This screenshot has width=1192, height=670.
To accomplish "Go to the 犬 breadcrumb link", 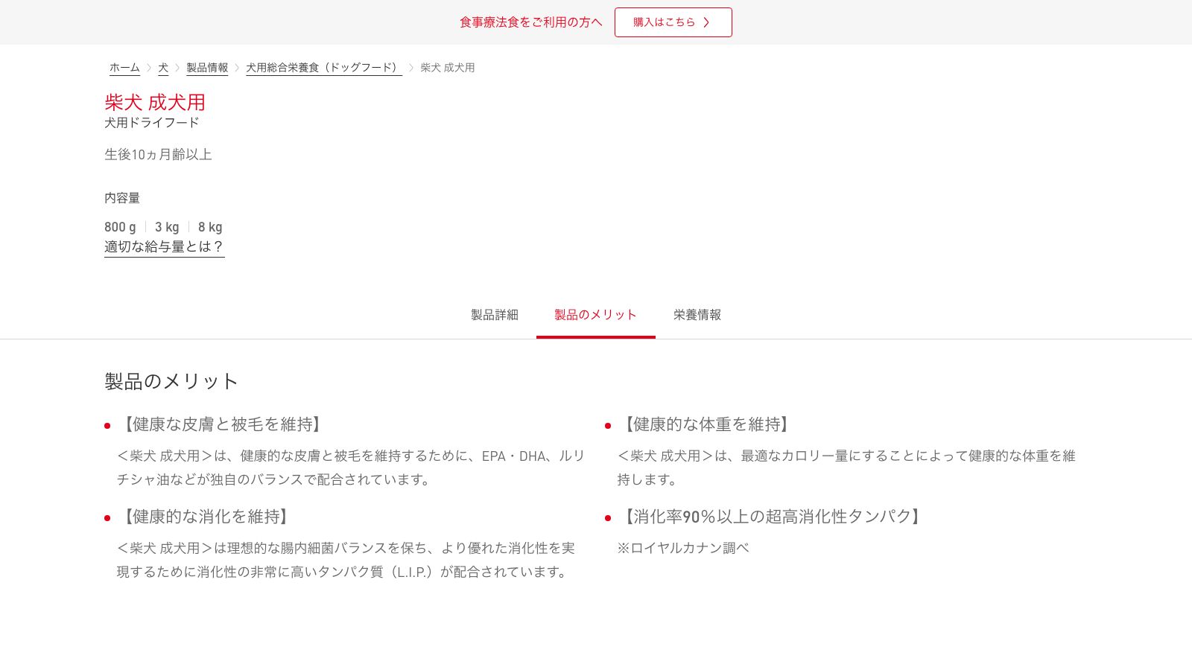I will pyautogui.click(x=163, y=68).
